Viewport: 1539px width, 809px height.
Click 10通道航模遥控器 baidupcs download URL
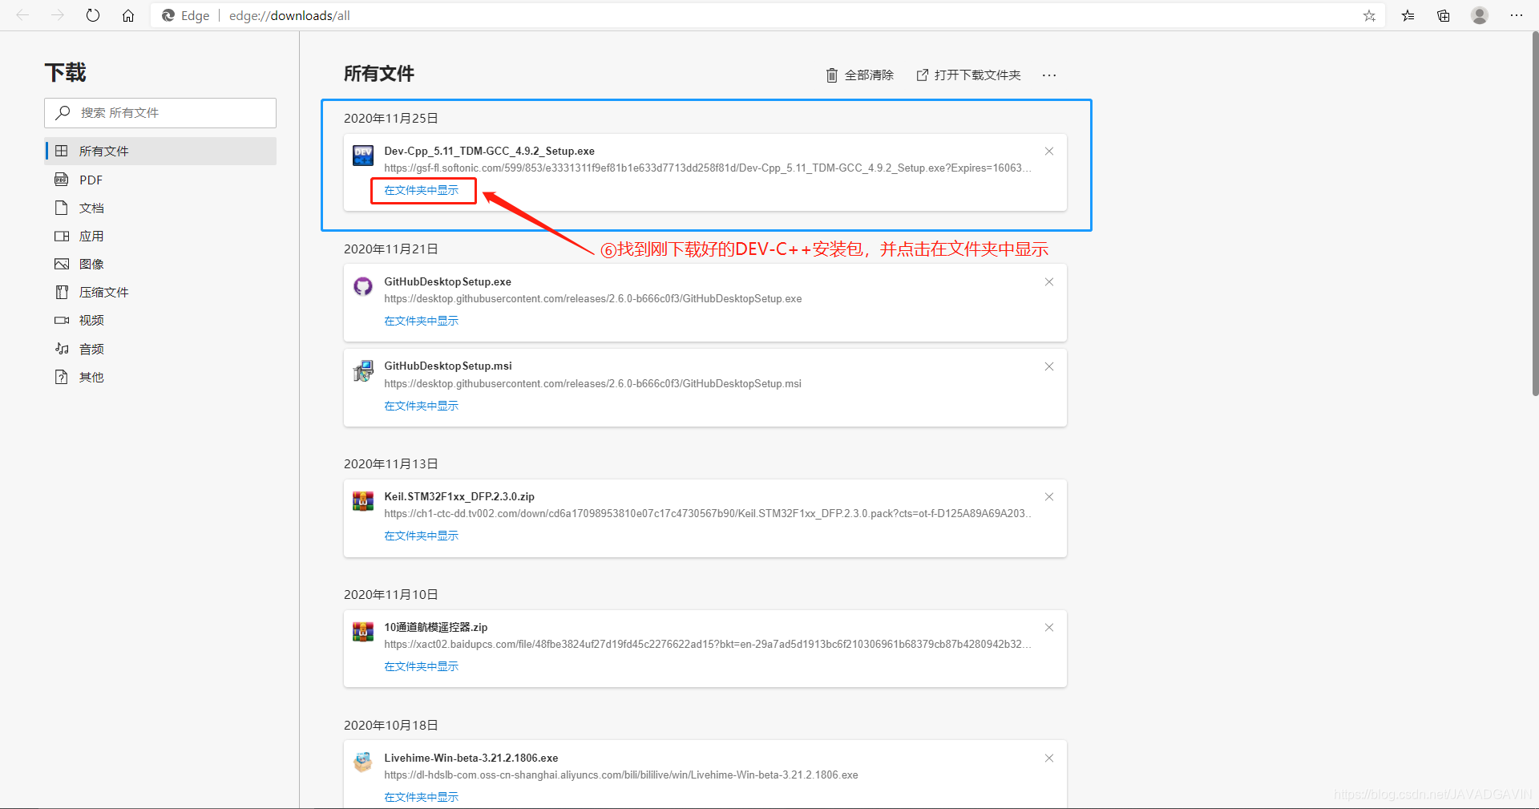click(x=707, y=644)
